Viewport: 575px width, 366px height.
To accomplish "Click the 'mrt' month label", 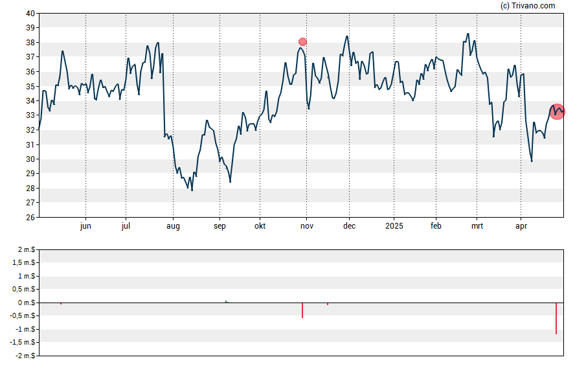I will (x=477, y=226).
